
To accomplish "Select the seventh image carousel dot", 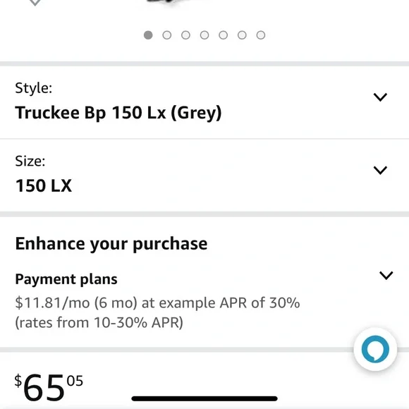I will tap(261, 35).
